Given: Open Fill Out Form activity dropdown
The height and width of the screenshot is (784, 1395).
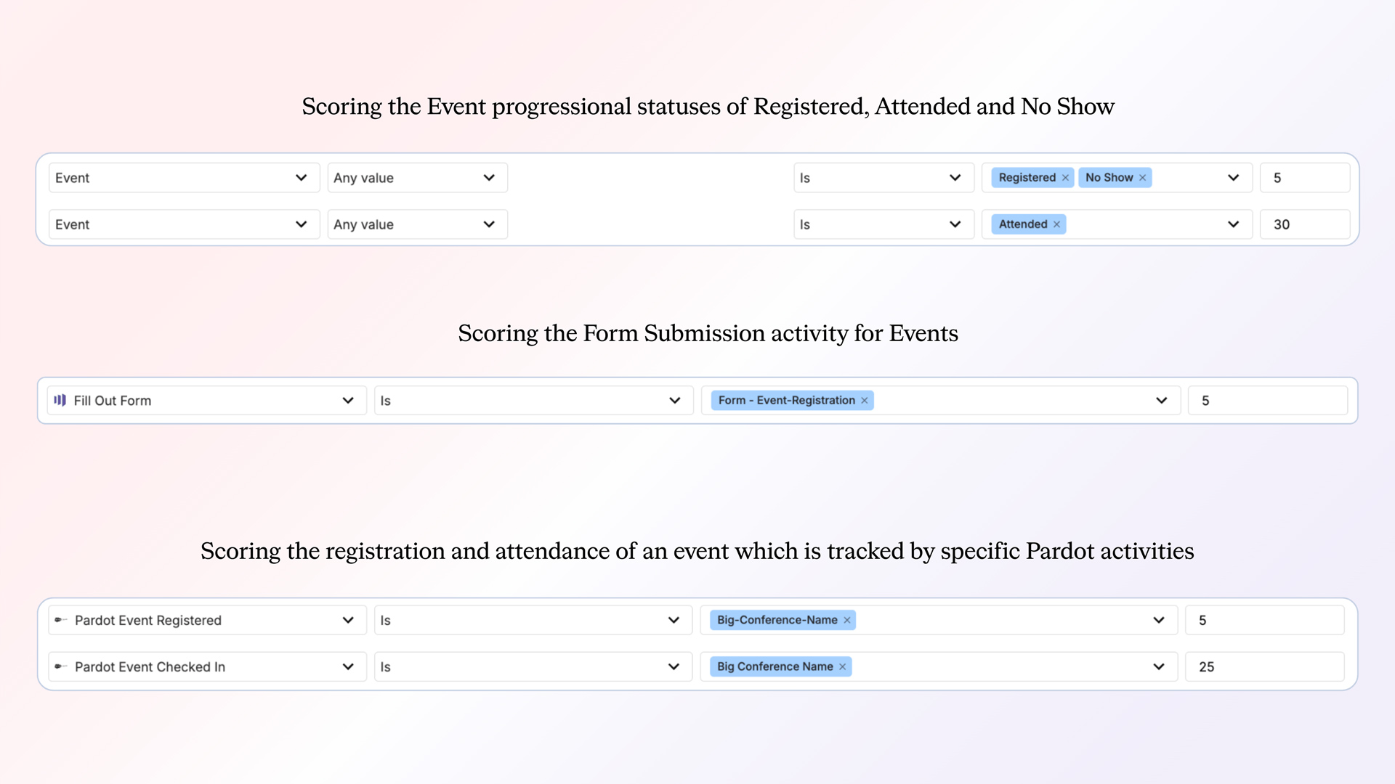Looking at the screenshot, I should click(207, 401).
